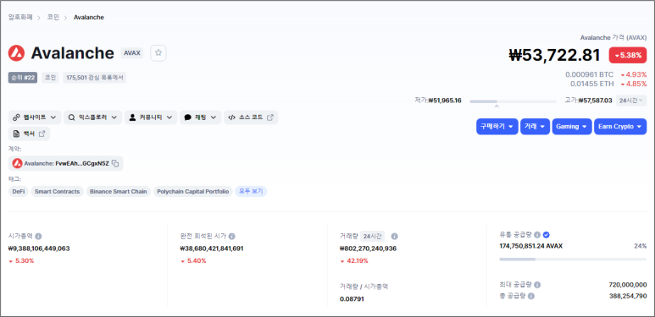Add Avalanche to watchlist with star icon
The height and width of the screenshot is (317, 655).
[158, 53]
